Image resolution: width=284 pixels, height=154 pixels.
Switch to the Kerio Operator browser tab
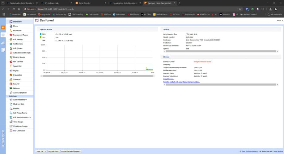91,3
